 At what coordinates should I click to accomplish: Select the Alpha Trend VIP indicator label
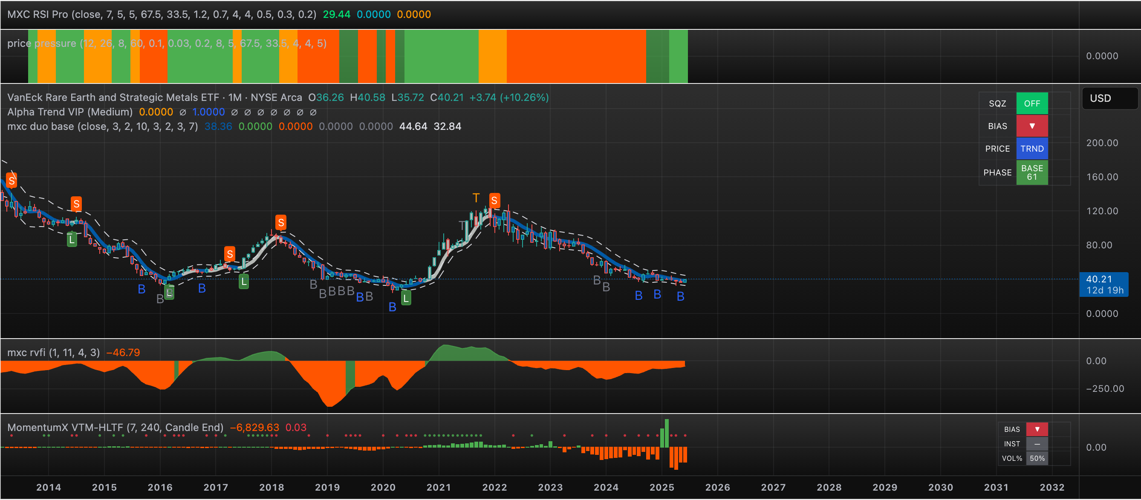pyautogui.click(x=70, y=112)
